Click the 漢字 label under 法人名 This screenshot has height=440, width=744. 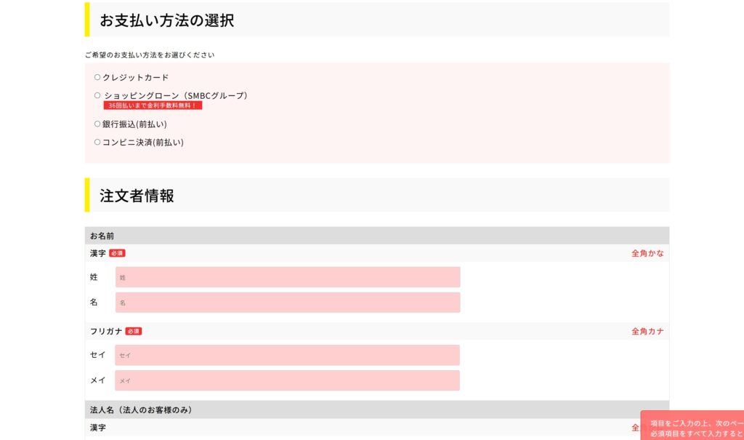97,428
